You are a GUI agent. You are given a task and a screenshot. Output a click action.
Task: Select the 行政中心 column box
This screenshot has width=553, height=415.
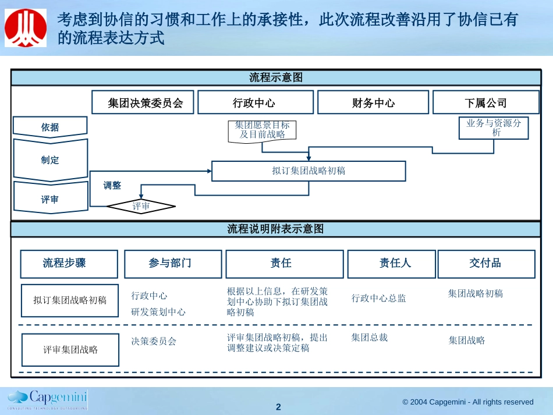[x=256, y=102]
